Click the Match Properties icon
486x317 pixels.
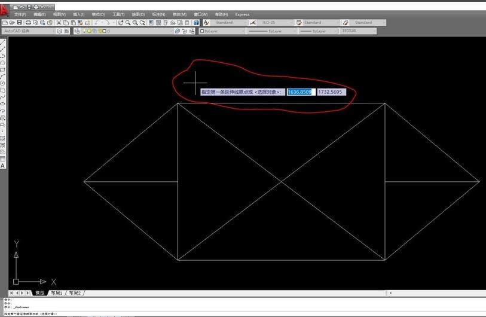pyautogui.click(x=80, y=23)
